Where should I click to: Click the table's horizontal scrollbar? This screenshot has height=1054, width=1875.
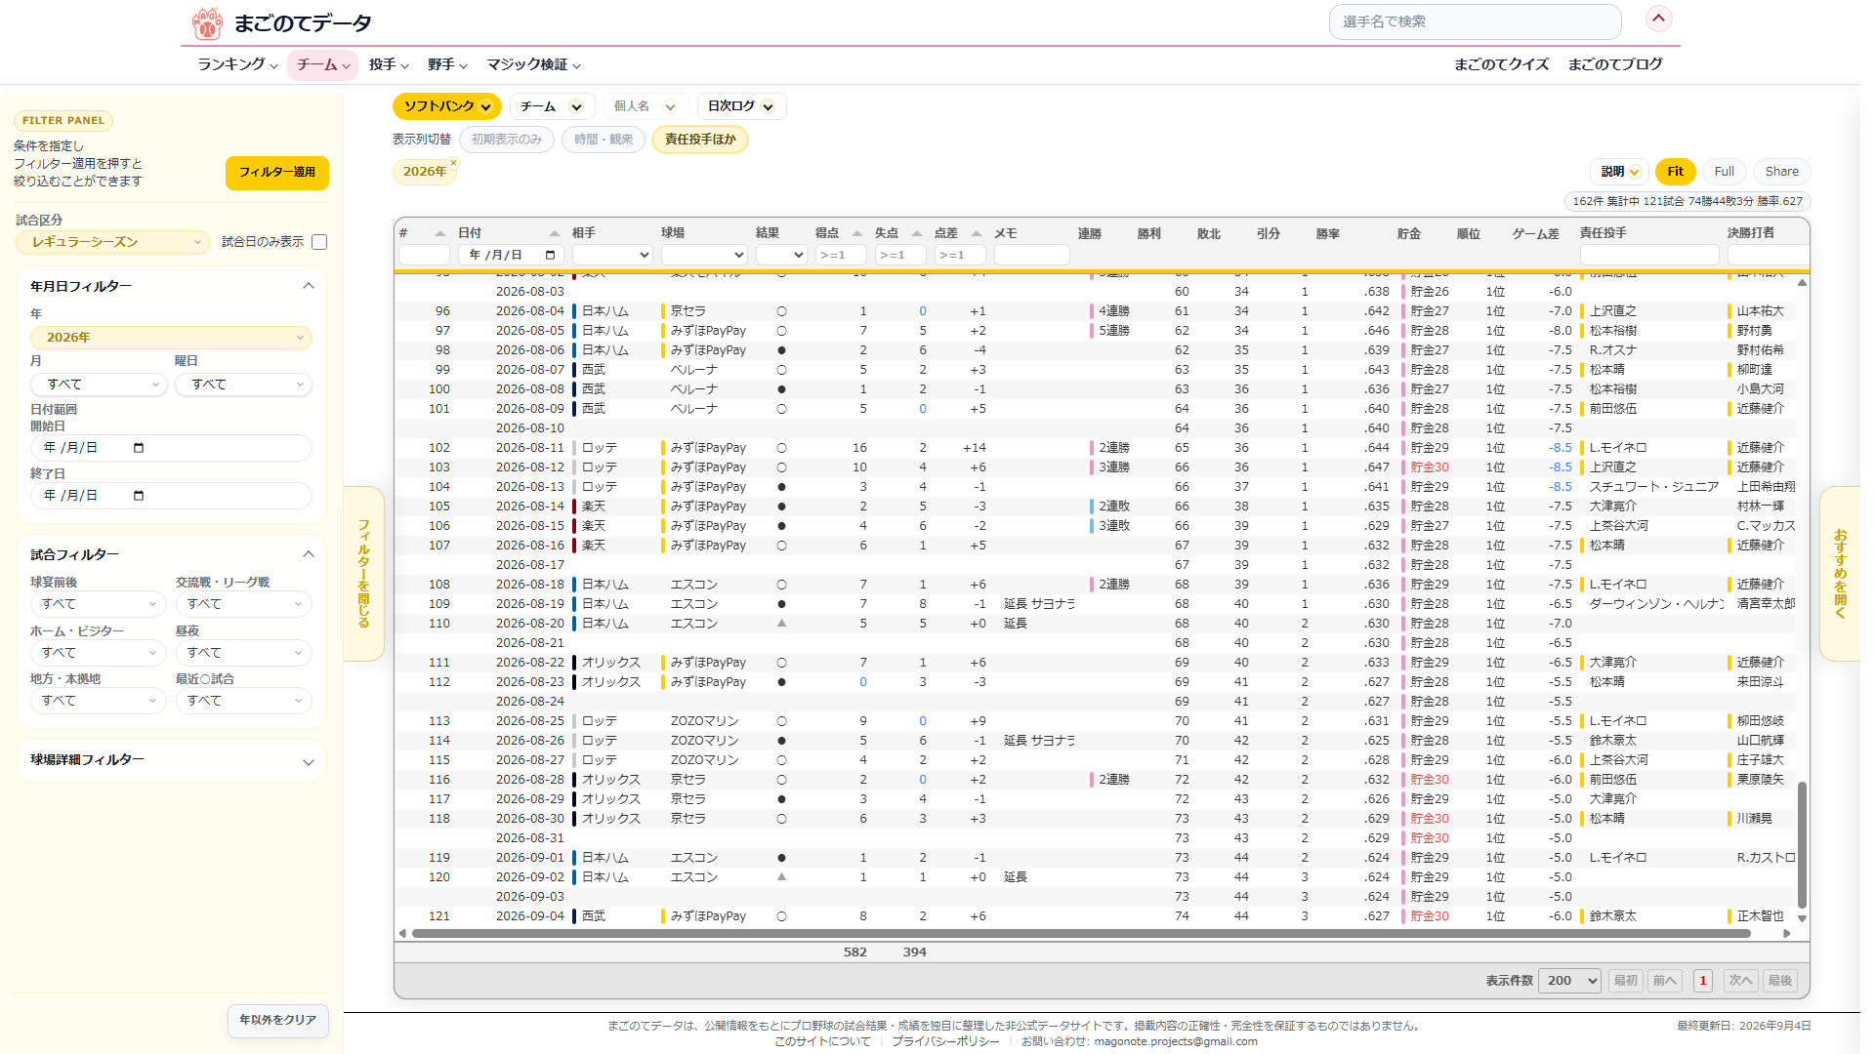point(1081,934)
